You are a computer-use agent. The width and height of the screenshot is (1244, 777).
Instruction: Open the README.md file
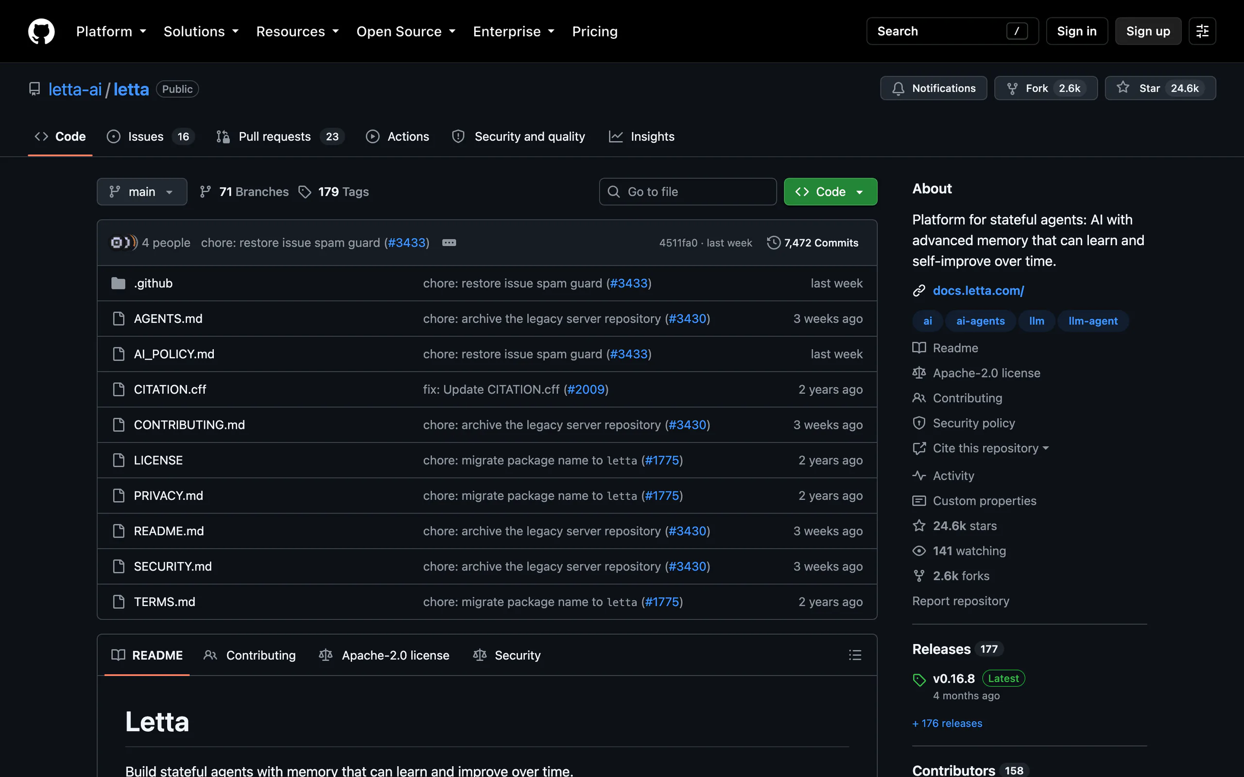point(169,531)
